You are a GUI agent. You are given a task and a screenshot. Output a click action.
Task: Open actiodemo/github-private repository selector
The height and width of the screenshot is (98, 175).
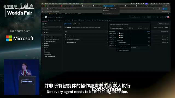click(x=117, y=28)
